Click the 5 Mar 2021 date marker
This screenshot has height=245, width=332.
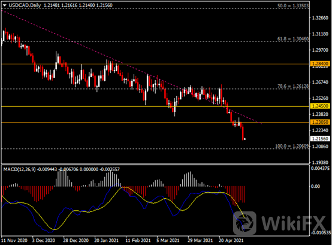pos(168,241)
